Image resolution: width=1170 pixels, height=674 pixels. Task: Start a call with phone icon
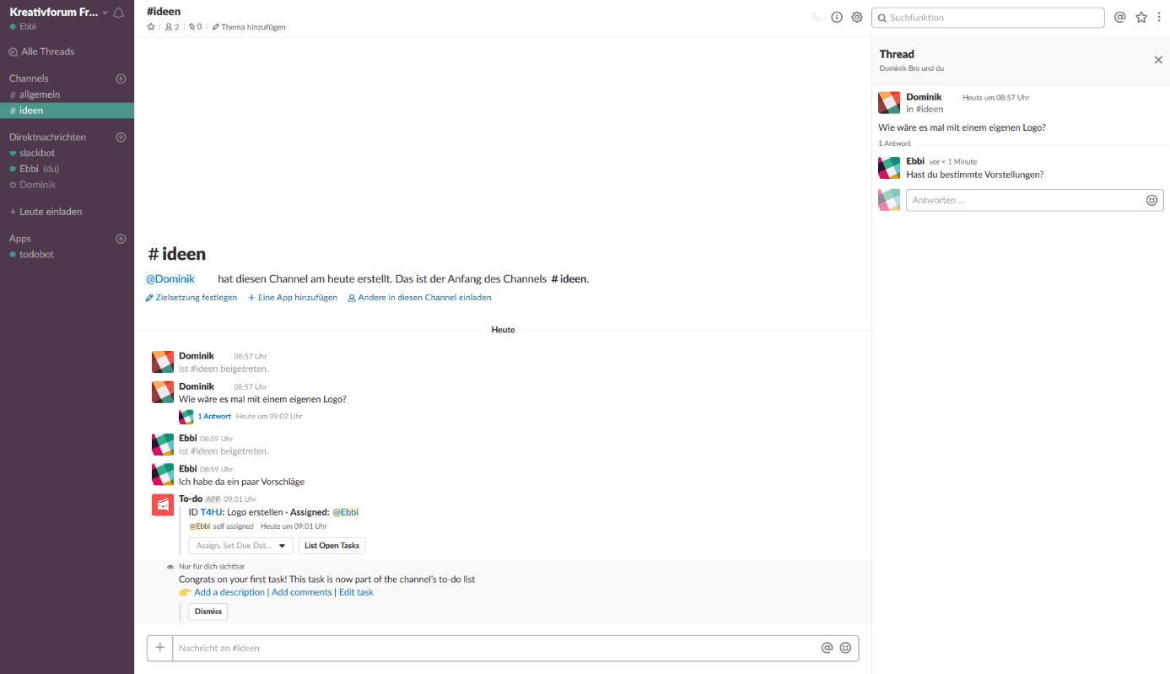817,17
